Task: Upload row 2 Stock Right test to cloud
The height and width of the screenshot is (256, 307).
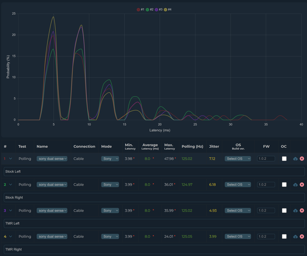Action: pos(295,185)
